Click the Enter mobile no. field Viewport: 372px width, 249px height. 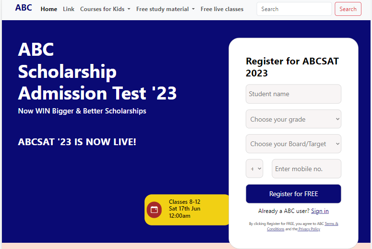click(x=306, y=169)
